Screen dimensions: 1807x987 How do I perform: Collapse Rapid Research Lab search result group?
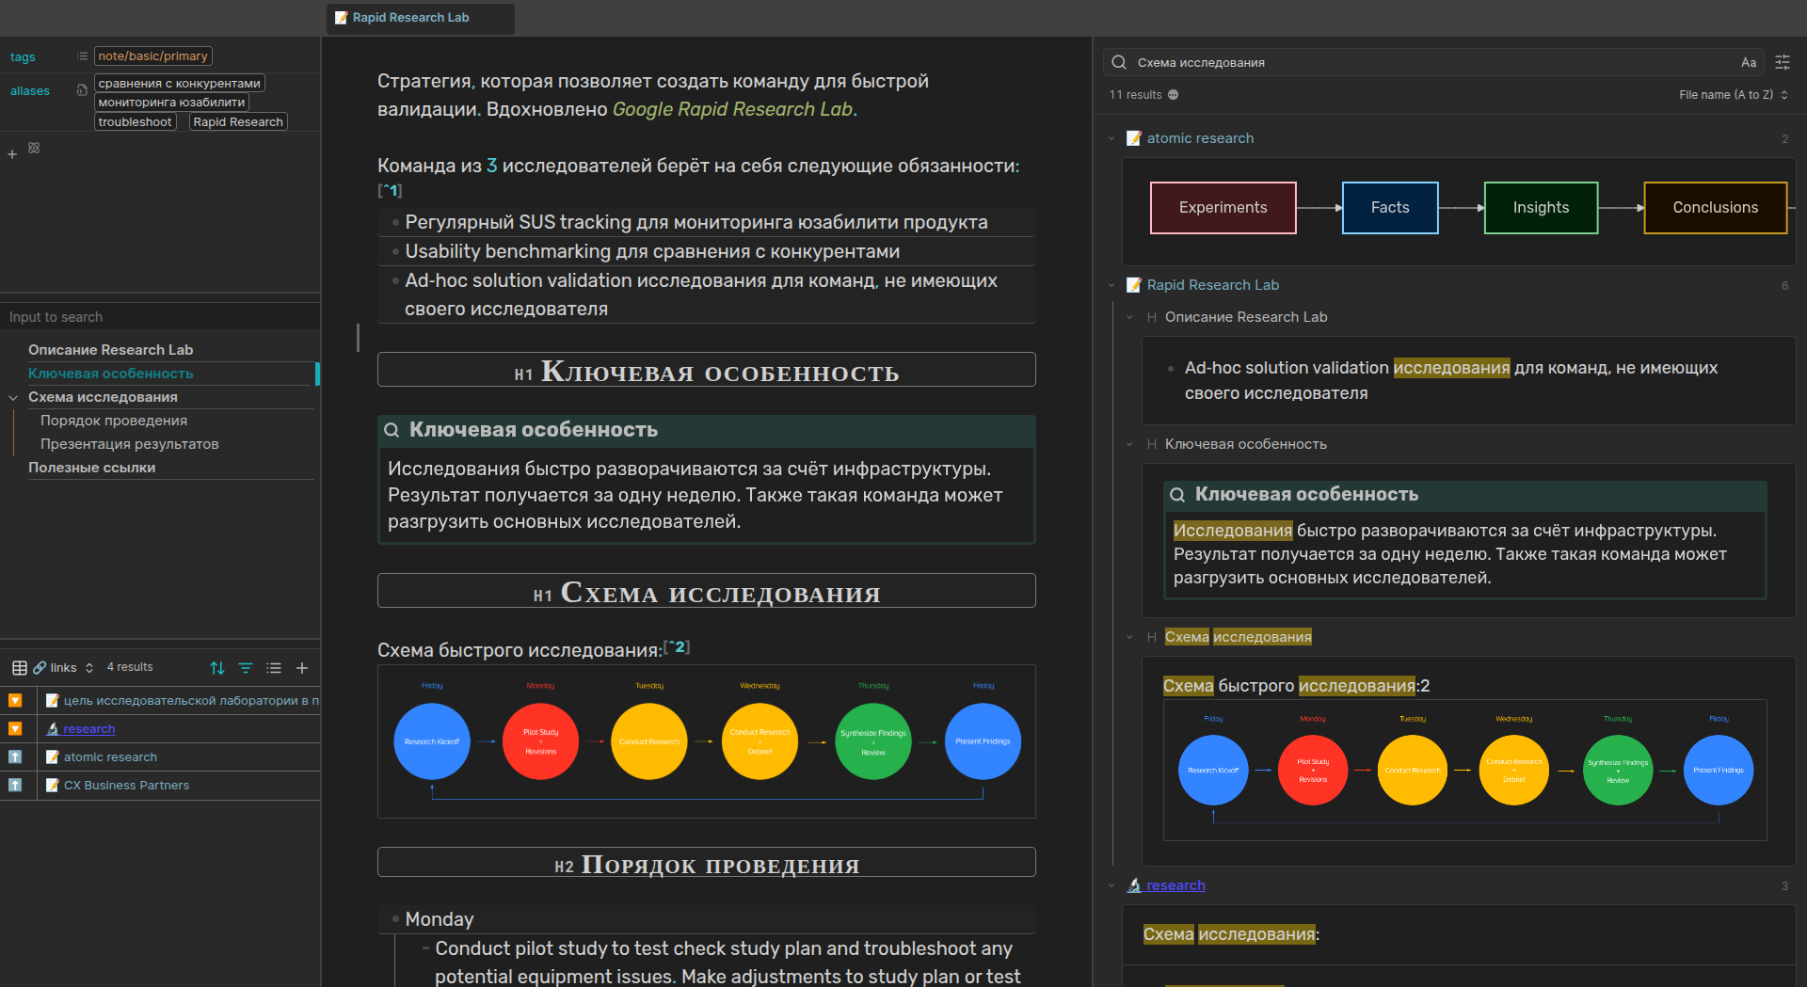coord(1111,285)
